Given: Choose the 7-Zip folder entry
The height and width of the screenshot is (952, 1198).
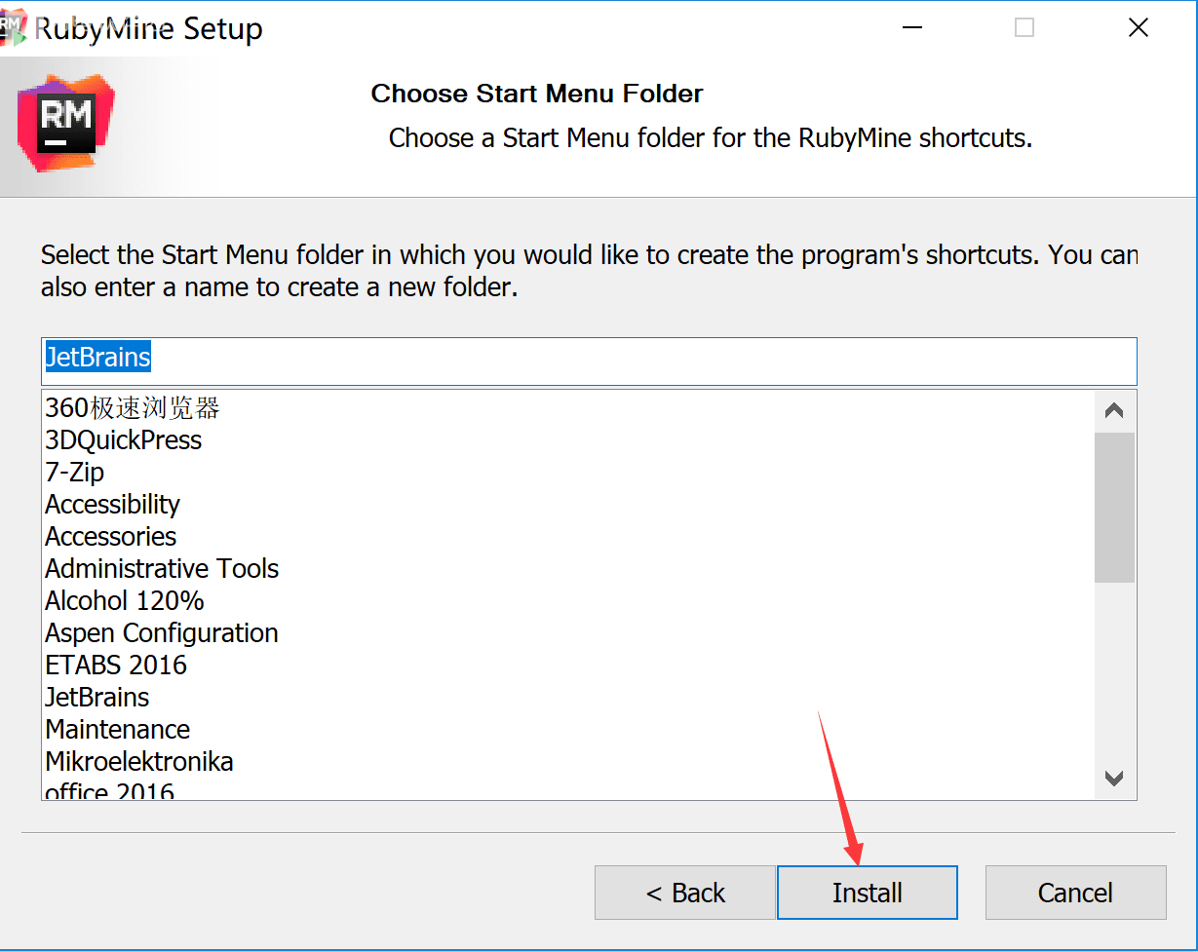Looking at the screenshot, I should pyautogui.click(x=75, y=472).
